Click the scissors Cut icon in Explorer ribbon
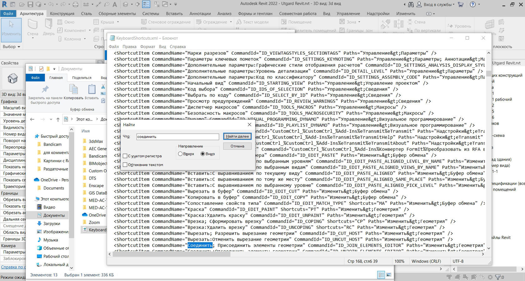Screen dimensions: 525x281 tap(103, 86)
